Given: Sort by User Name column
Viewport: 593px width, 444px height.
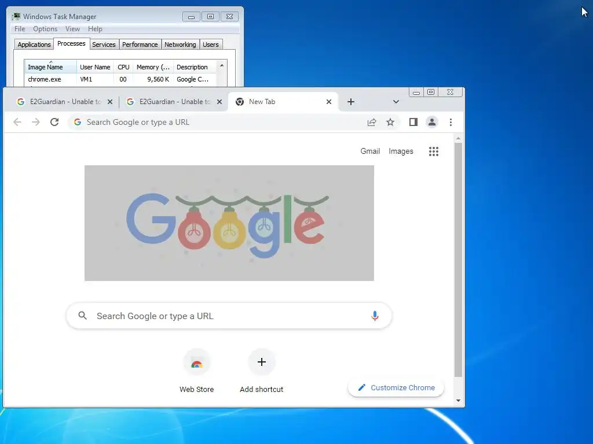Looking at the screenshot, I should click(x=95, y=67).
